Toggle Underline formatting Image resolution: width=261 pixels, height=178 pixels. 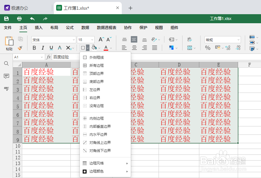51,48
